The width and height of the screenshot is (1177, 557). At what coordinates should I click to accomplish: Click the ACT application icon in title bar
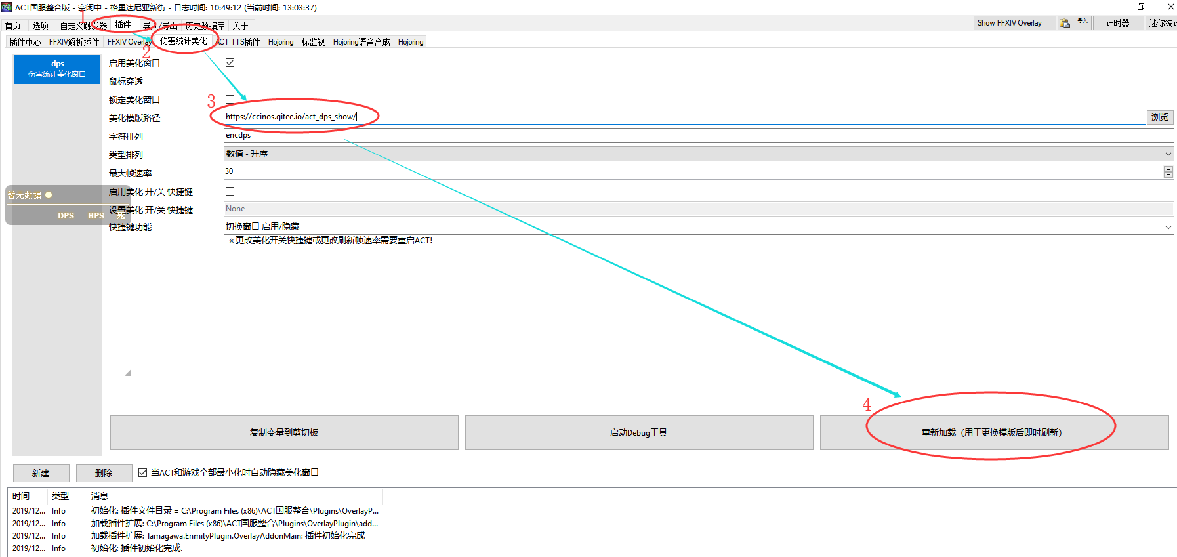pos(7,7)
